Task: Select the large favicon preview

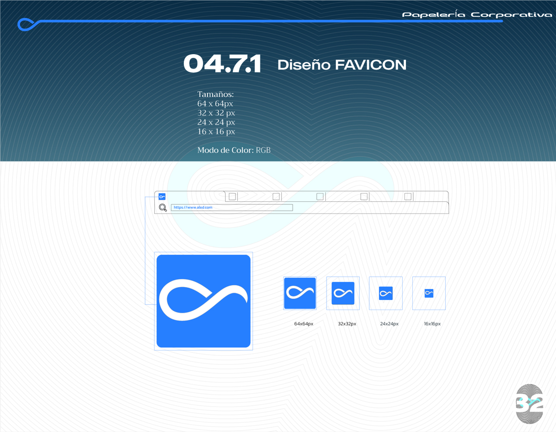Action: coord(203,301)
